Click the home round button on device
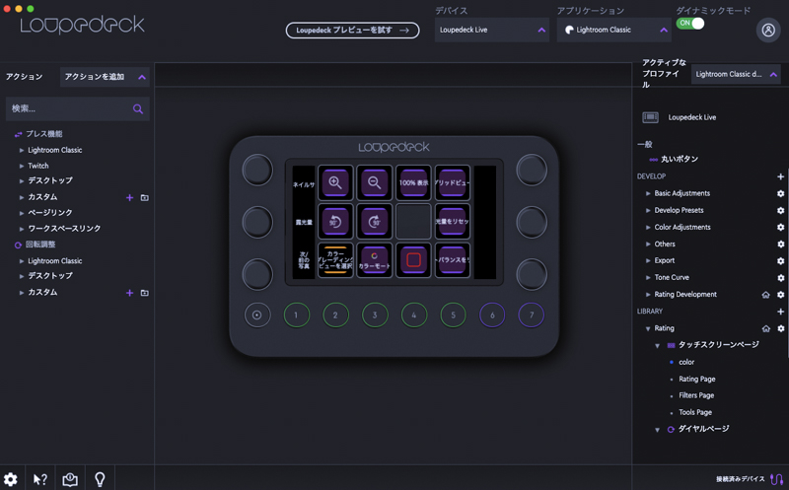 (257, 315)
